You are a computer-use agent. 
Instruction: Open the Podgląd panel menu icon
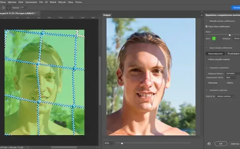click(x=202, y=15)
